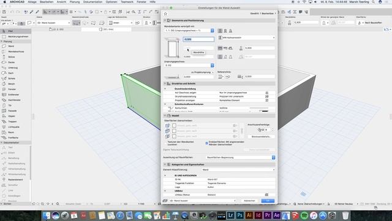This screenshot has height=221, width=392.
Task: Flip wall reference line icon
Action: pos(227,77)
